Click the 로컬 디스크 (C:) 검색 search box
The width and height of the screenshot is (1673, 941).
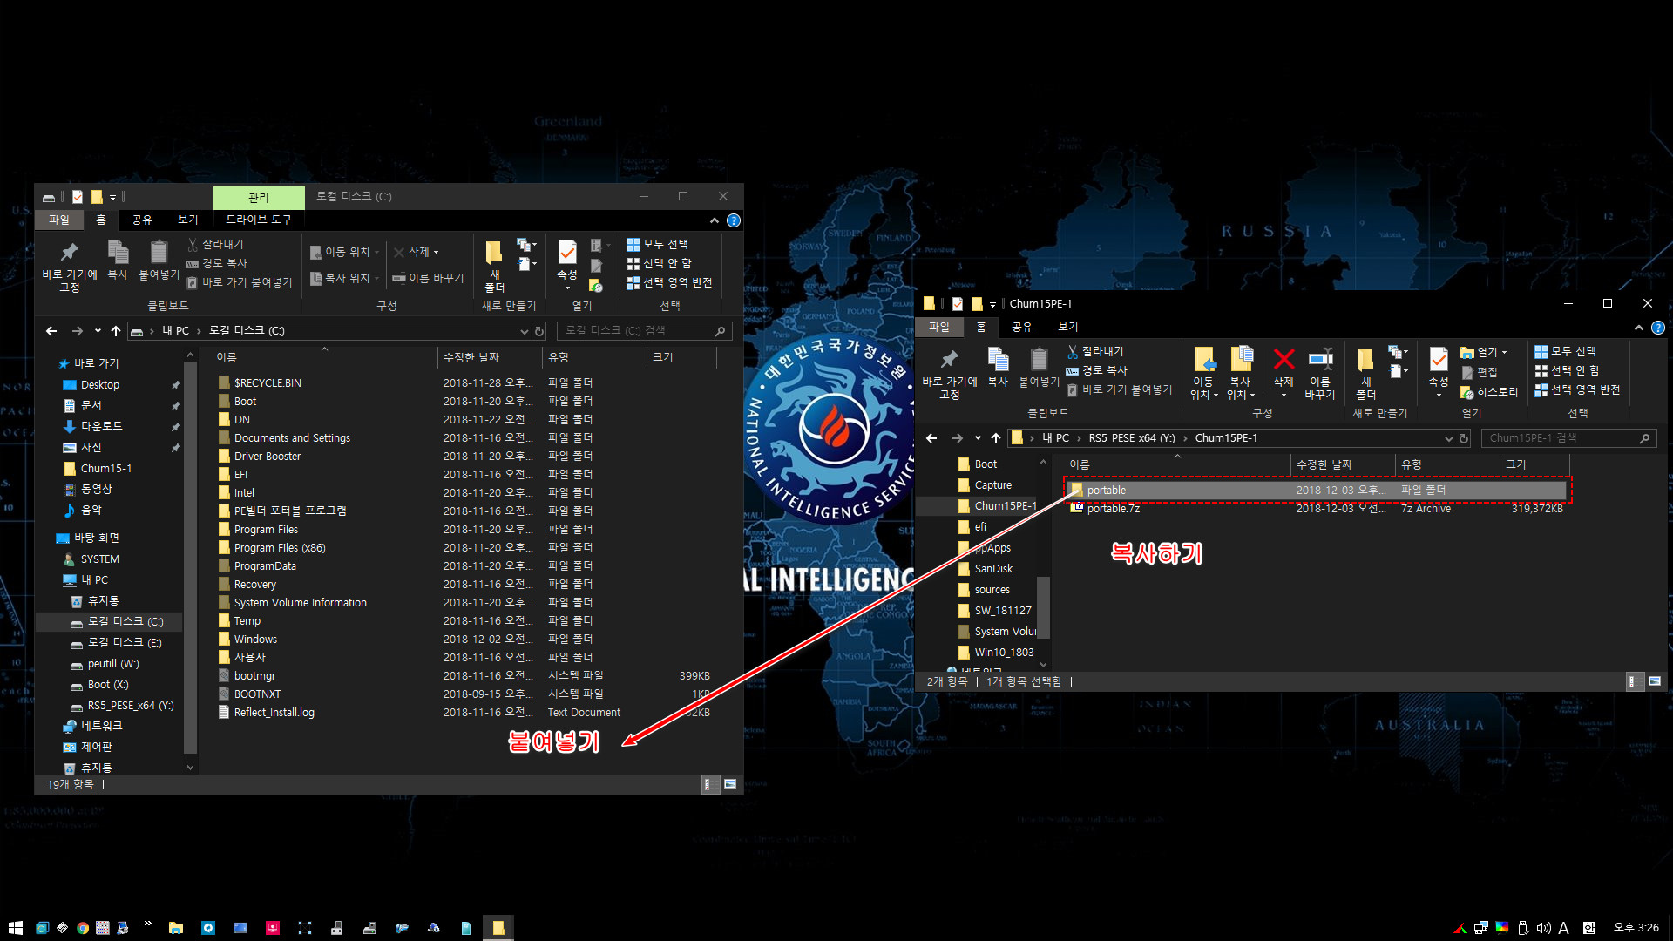click(x=645, y=331)
